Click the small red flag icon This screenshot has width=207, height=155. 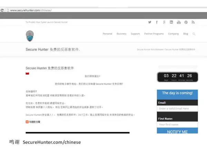pyautogui.click(x=27, y=73)
